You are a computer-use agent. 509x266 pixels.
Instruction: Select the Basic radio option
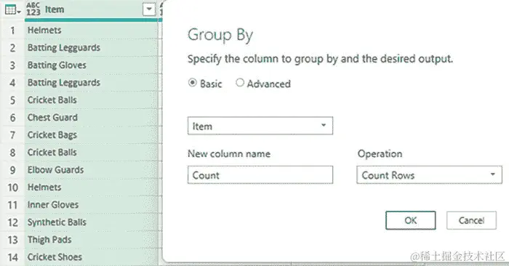pyautogui.click(x=193, y=83)
